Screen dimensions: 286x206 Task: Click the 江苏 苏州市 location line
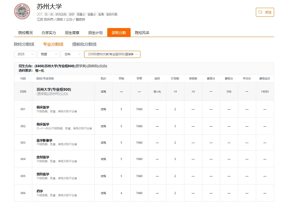coord(61,19)
